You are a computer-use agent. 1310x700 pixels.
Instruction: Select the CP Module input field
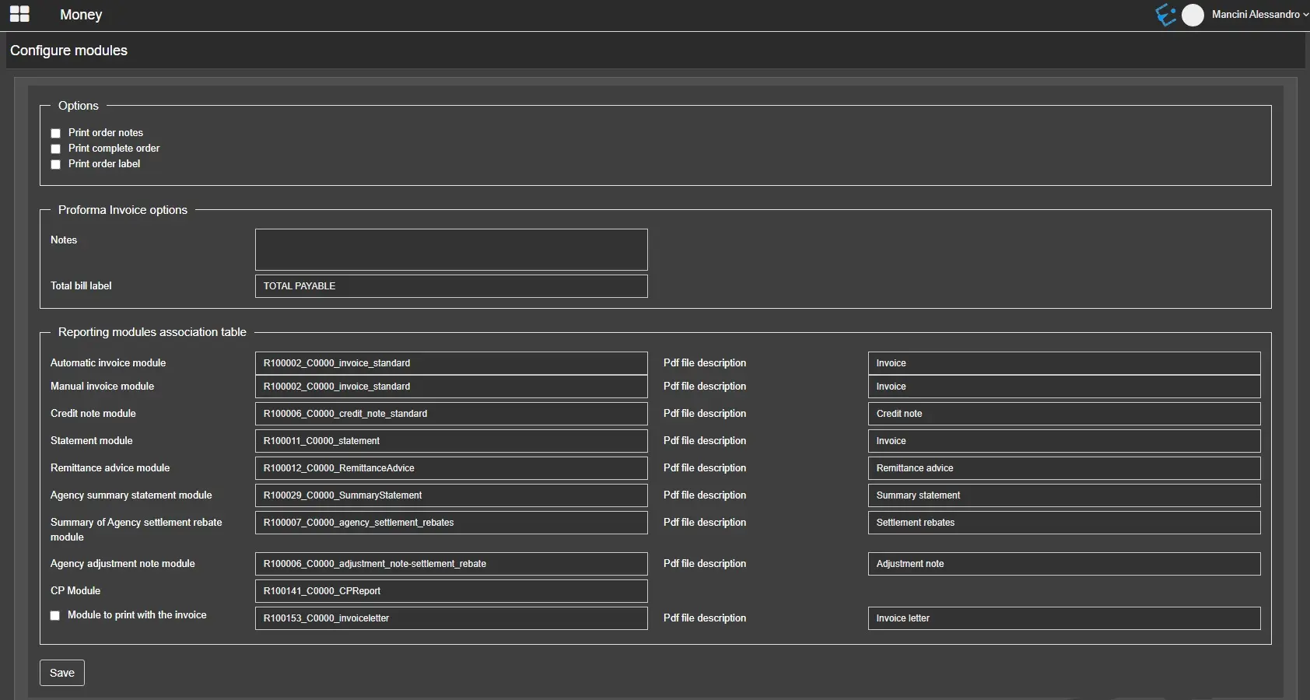click(451, 591)
